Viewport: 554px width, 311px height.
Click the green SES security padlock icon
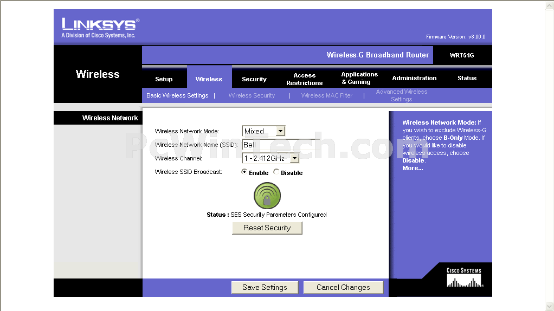pos(267,196)
